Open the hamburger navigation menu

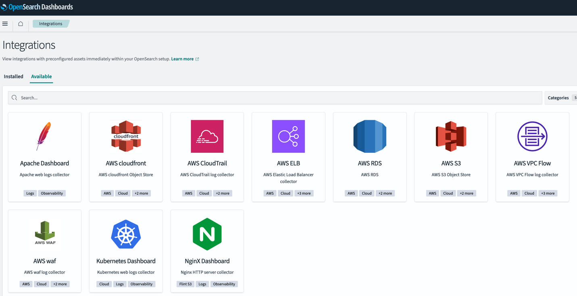(x=5, y=24)
